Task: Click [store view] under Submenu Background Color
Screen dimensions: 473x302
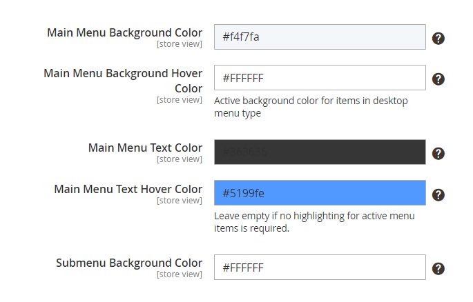Action: point(180,274)
